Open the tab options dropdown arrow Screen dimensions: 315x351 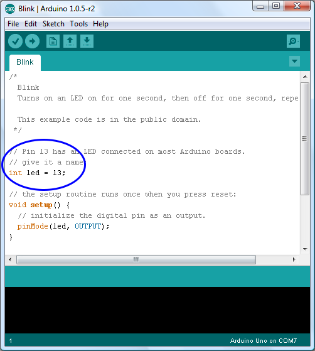tap(294, 62)
